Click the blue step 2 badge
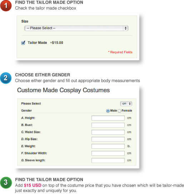 6,78
